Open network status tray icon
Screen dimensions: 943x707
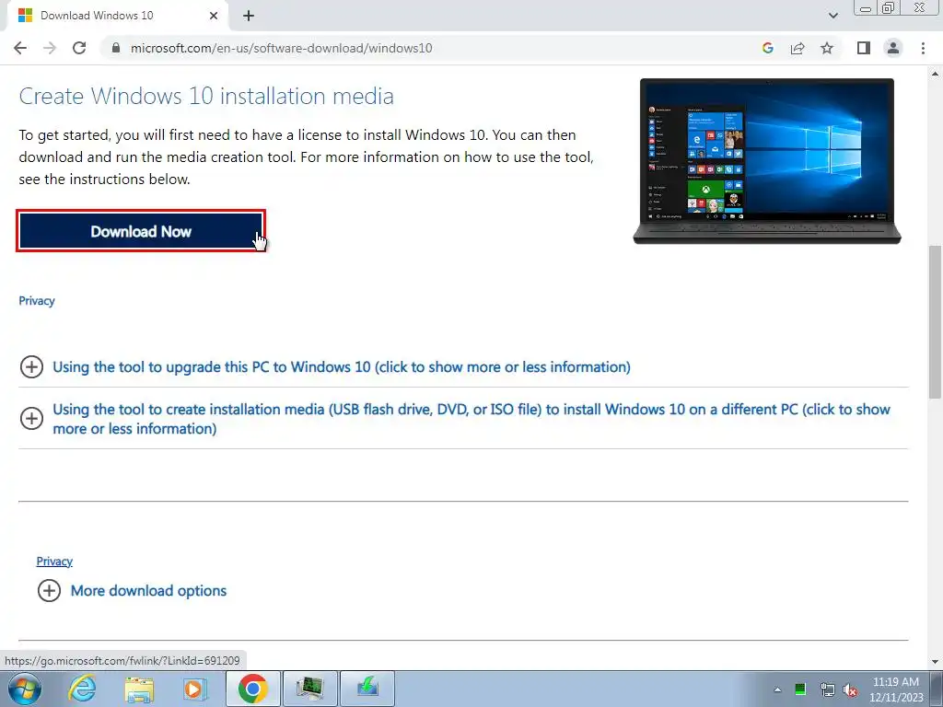pyautogui.click(x=828, y=690)
